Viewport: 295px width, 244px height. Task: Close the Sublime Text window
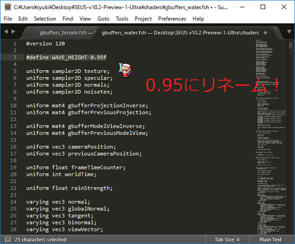(284, 7)
